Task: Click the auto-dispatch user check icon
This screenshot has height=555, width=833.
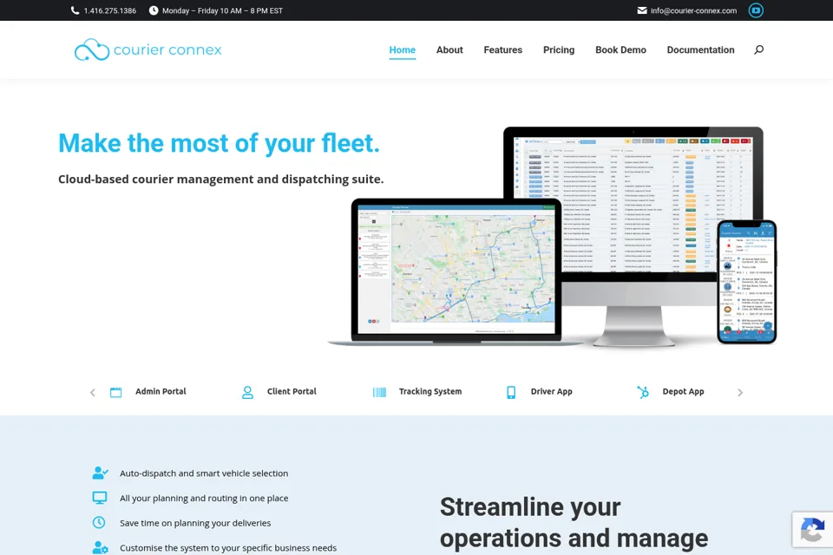Action: (x=100, y=473)
